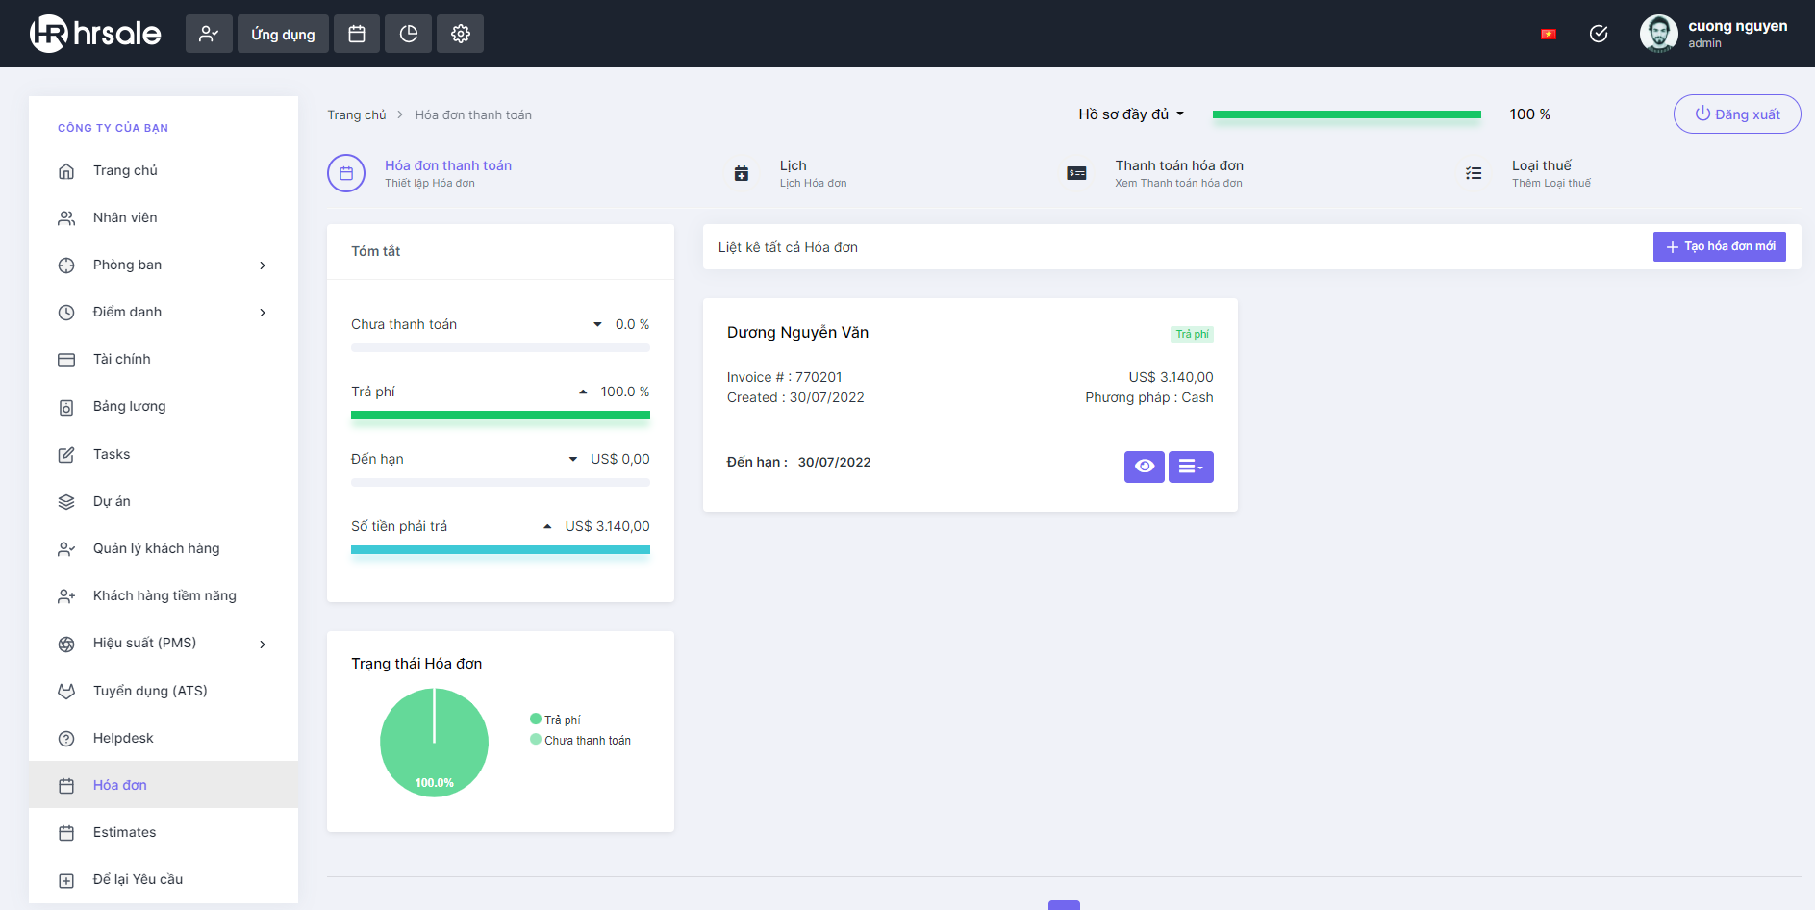Open the user check icon in top bar
Screen dimensions: 1815x910
tap(209, 34)
